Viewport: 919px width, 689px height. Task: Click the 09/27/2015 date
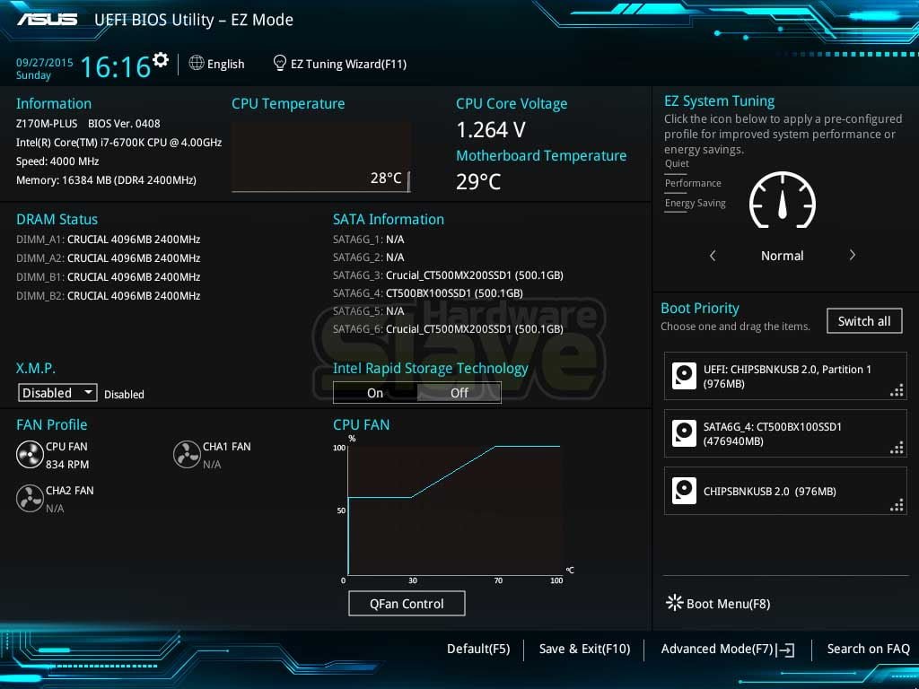pos(45,62)
